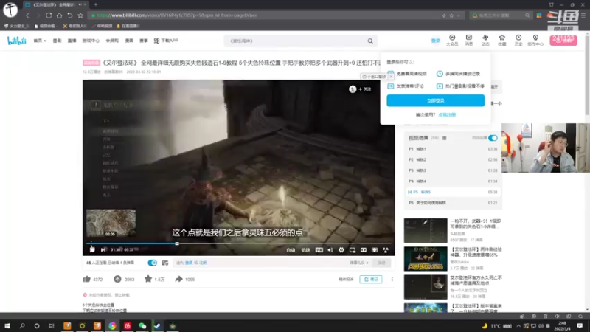590x332 pixels.
Task: Enable picture-in-picture mode
Action: click(353, 250)
